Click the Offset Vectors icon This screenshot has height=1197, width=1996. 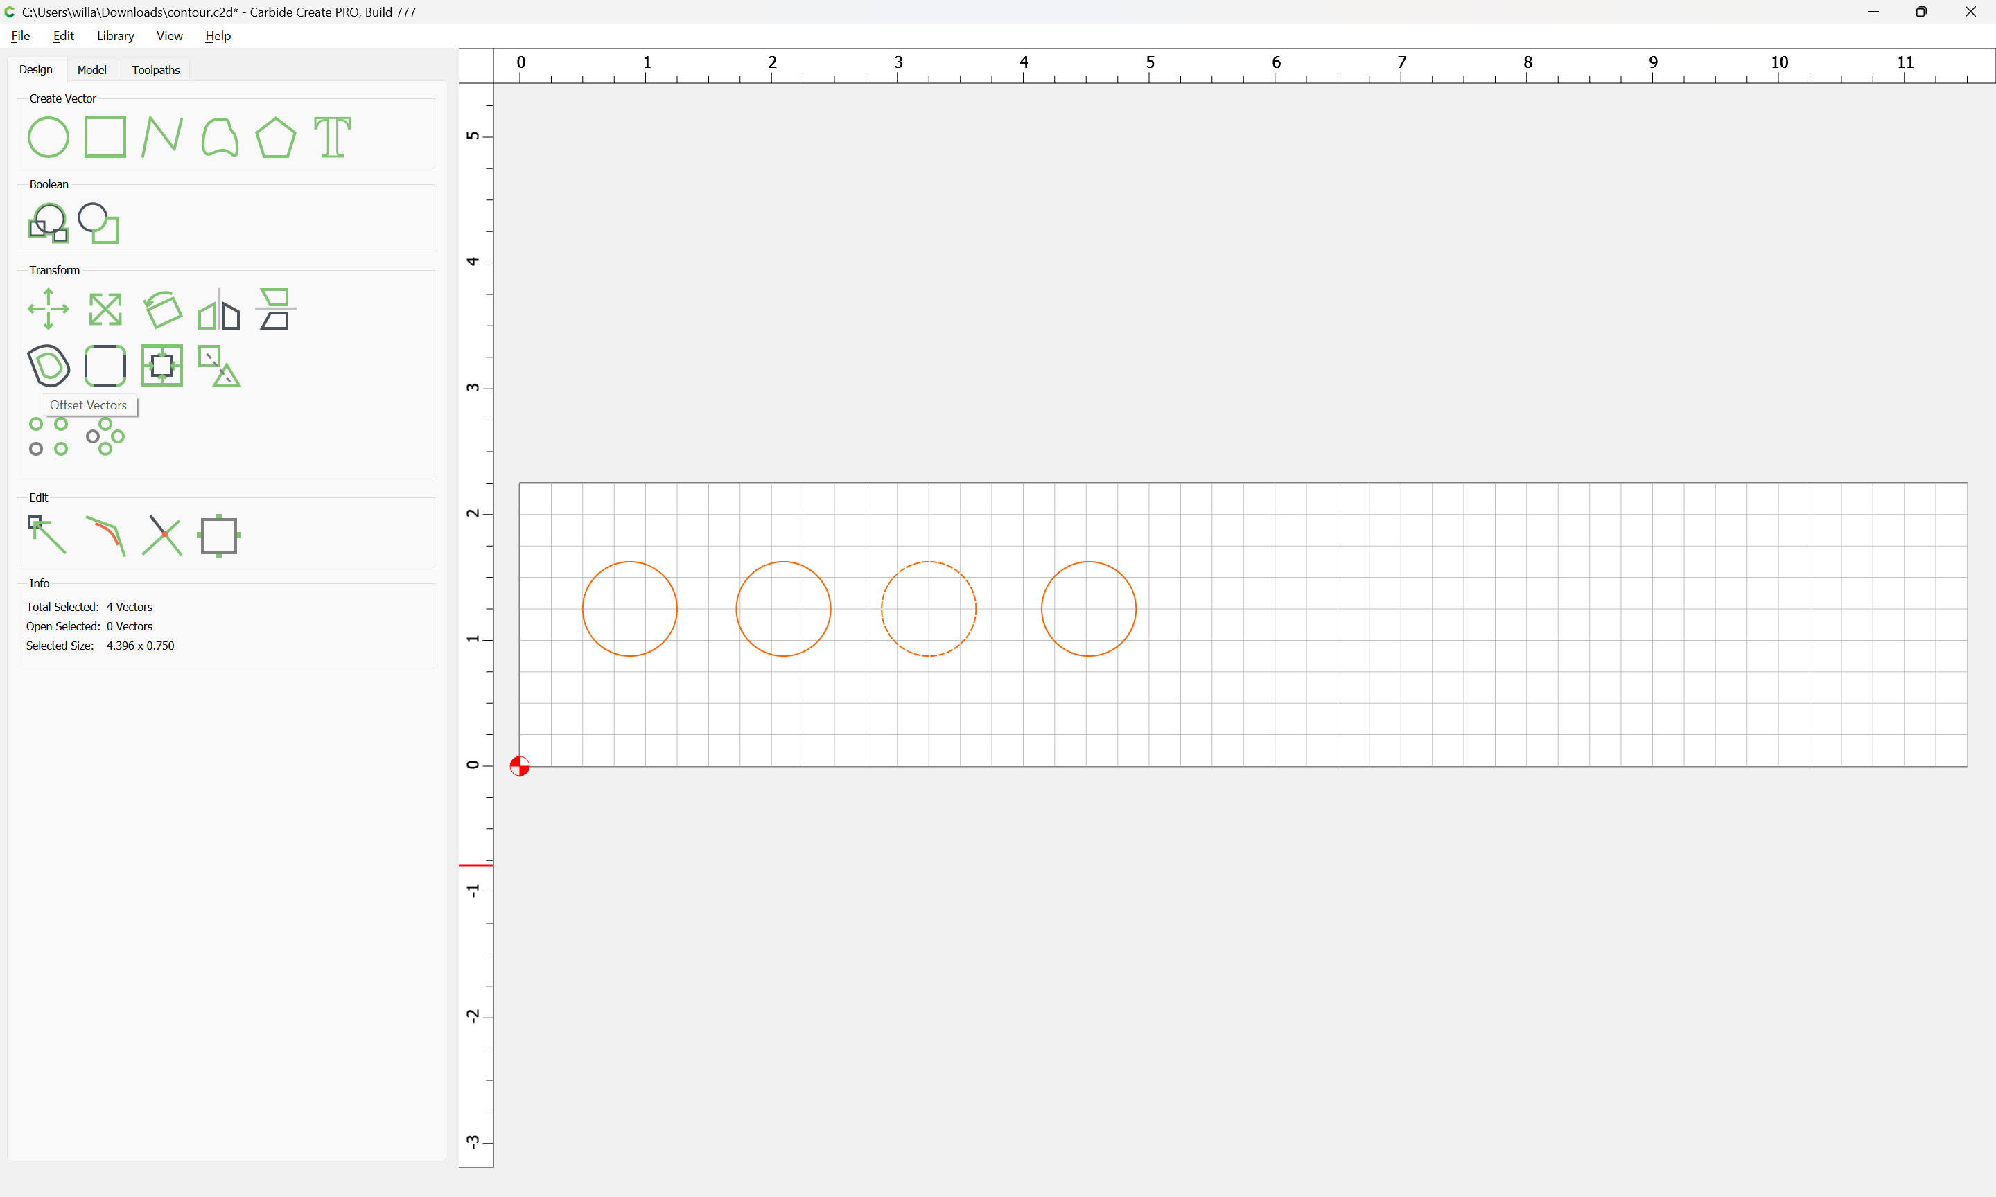[x=49, y=365]
